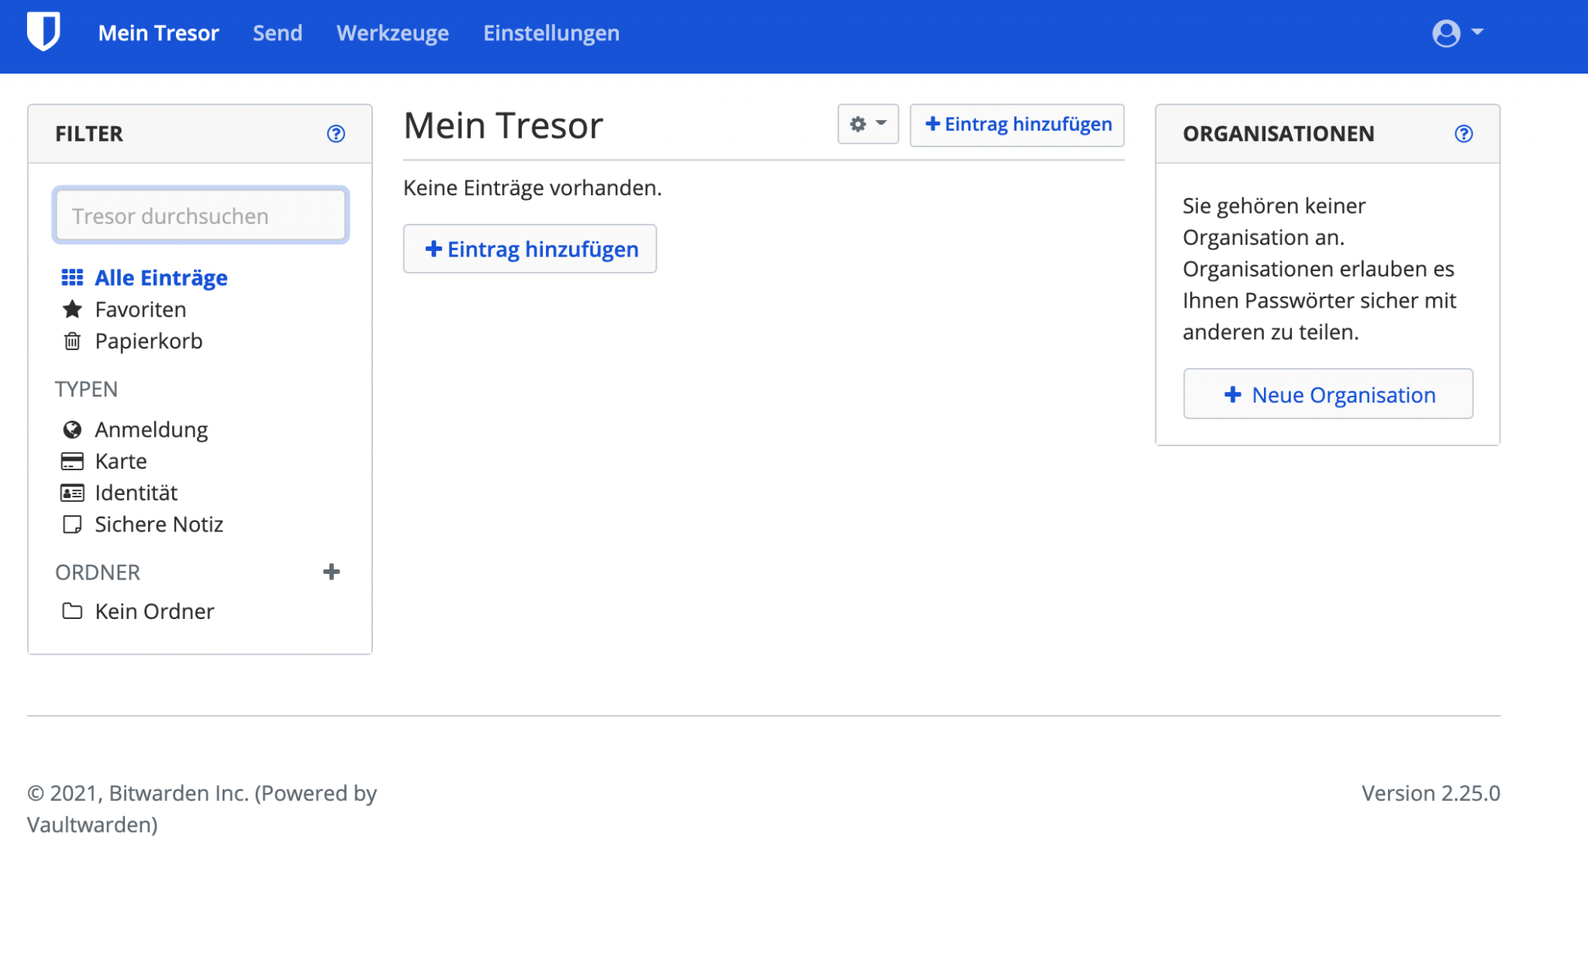
Task: Go to the Send tab
Action: click(x=277, y=33)
